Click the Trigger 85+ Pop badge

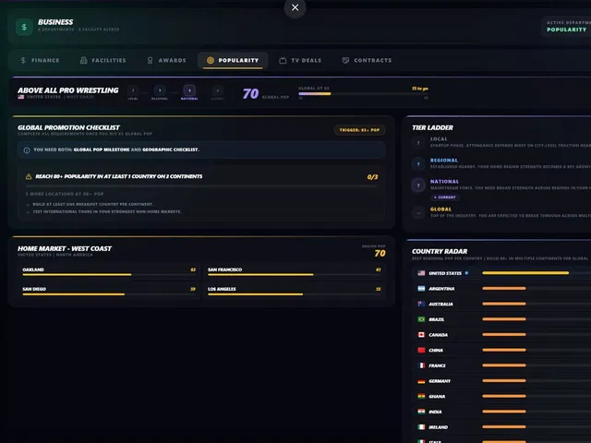[359, 130]
